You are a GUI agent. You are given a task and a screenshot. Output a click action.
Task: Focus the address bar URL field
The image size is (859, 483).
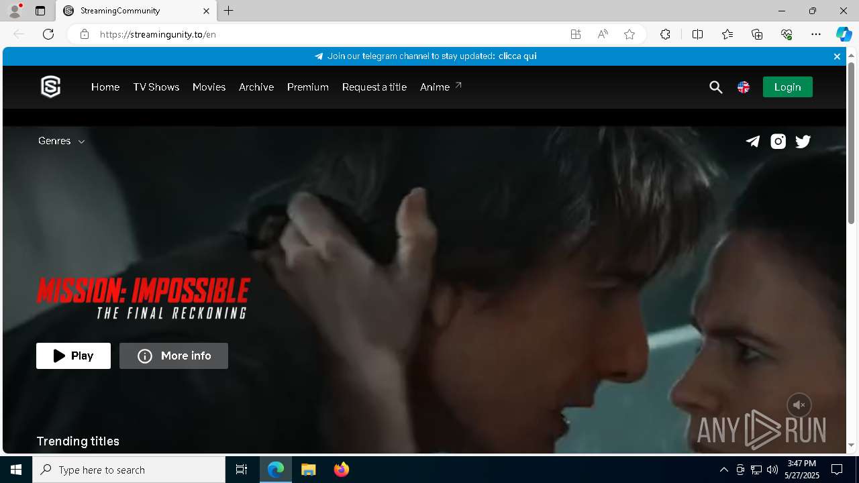click(x=329, y=34)
